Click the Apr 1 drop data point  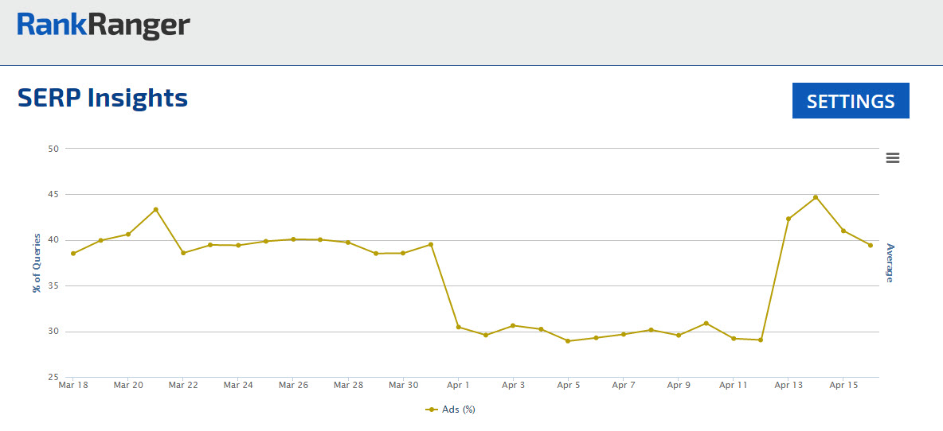458,327
